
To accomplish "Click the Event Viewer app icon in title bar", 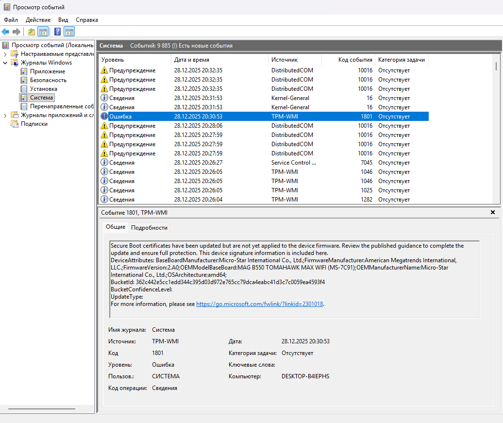I will click(7, 7).
